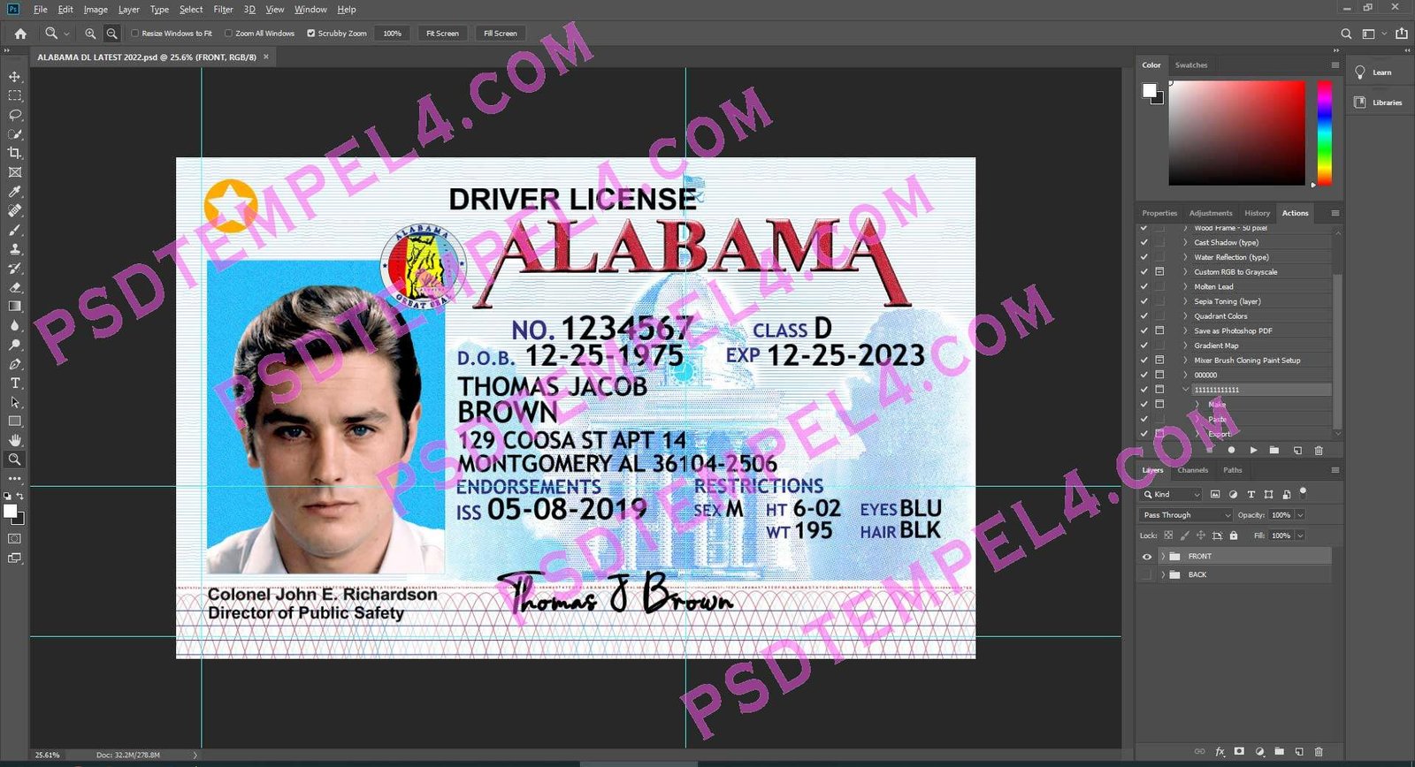The width and height of the screenshot is (1415, 767).
Task: Add a layer mask
Action: click(x=1239, y=752)
